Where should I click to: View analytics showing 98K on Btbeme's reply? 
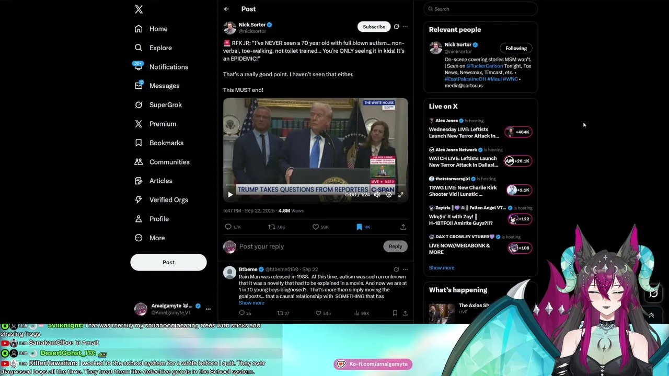362,313
